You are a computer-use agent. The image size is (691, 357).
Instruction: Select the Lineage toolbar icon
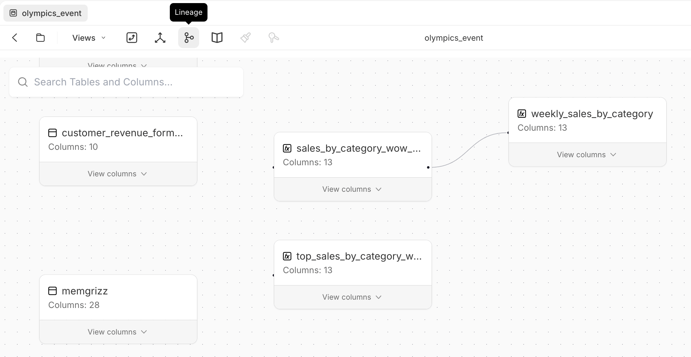189,38
